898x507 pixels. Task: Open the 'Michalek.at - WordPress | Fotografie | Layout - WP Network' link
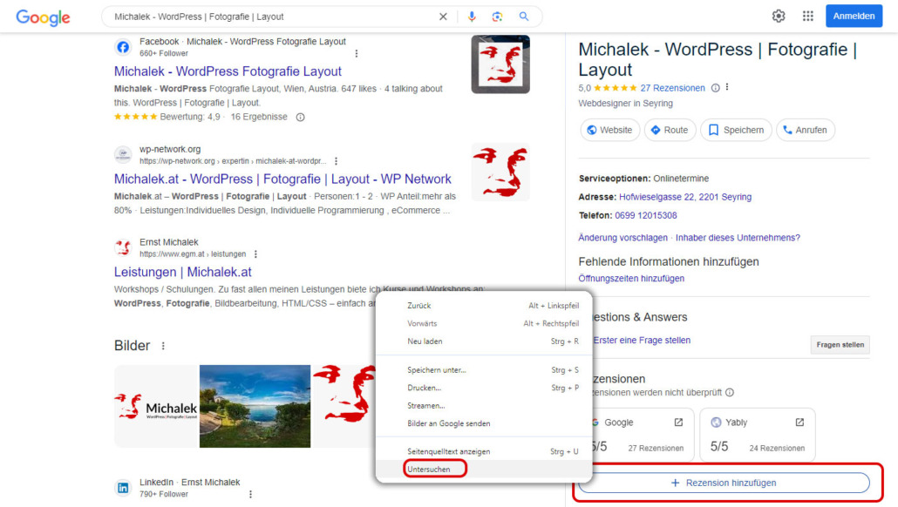click(x=282, y=179)
